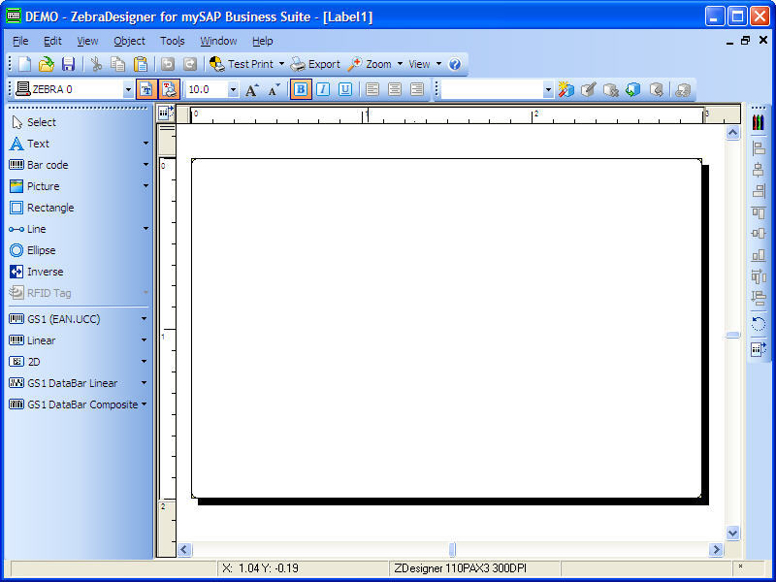Image resolution: width=776 pixels, height=582 pixels.
Task: Activate the Inverse tool
Action: click(45, 272)
